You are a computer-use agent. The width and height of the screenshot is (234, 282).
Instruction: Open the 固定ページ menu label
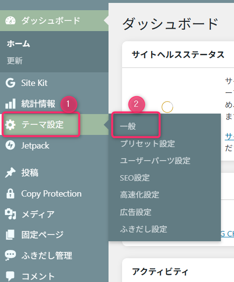42,235
